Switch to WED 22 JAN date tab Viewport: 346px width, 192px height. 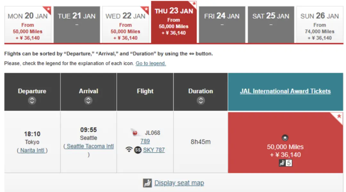126,25
